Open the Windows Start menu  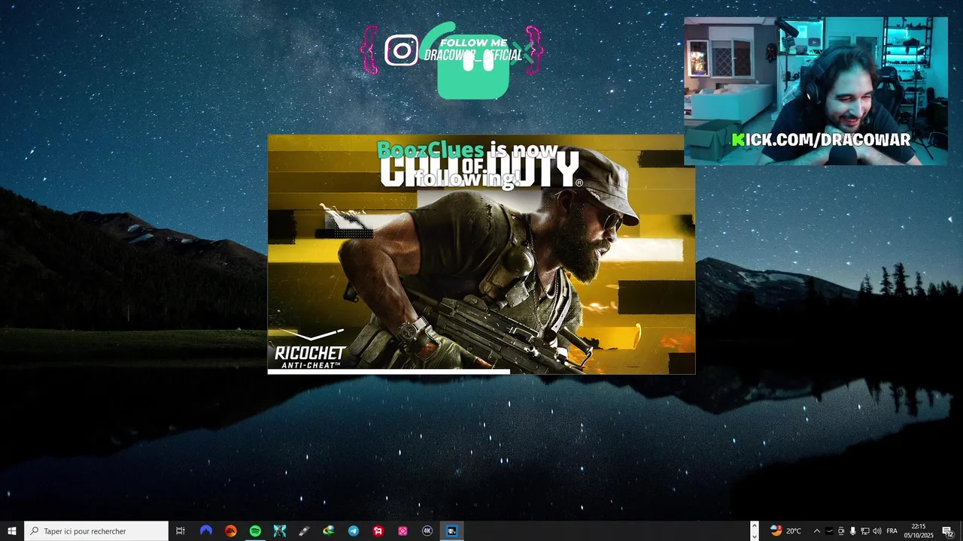click(x=11, y=530)
